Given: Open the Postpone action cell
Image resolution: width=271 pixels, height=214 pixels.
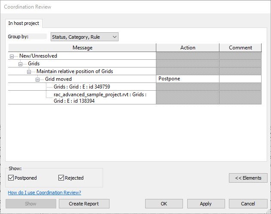Looking at the screenshot, I should coord(187,79).
